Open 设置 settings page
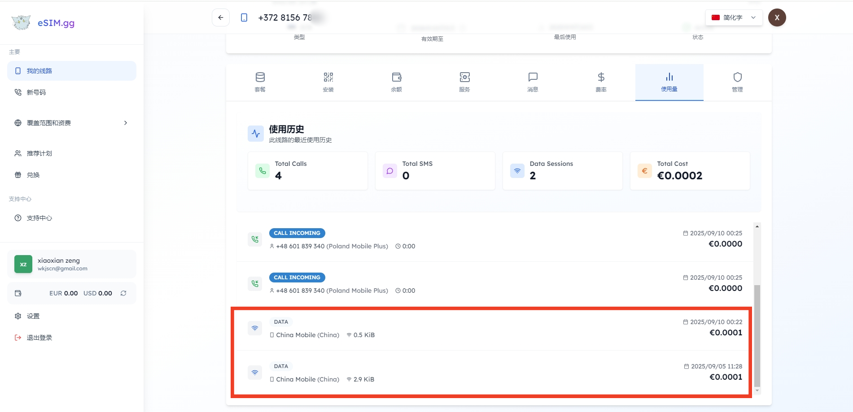The height and width of the screenshot is (412, 853). [x=33, y=316]
